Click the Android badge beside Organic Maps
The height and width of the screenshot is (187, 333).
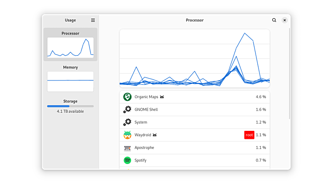(x=162, y=97)
